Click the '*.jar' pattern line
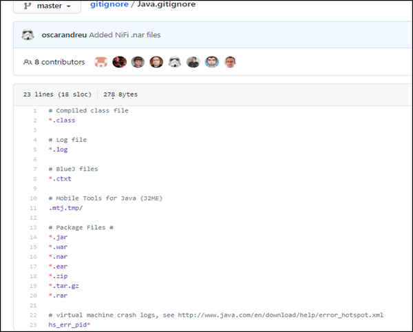Image resolution: width=413 pixels, height=332 pixels. tap(59, 238)
